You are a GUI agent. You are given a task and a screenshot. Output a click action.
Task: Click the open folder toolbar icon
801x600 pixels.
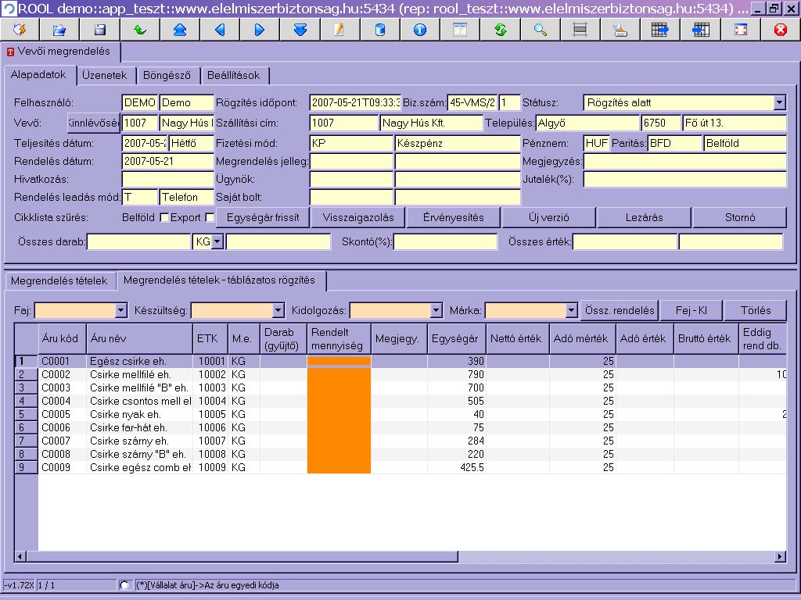pyautogui.click(x=59, y=30)
